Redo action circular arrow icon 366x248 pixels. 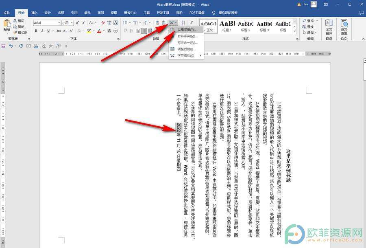click(21, 46)
